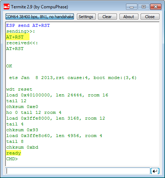Close window with red X button
The image size is (165, 178).
click(x=156, y=7)
